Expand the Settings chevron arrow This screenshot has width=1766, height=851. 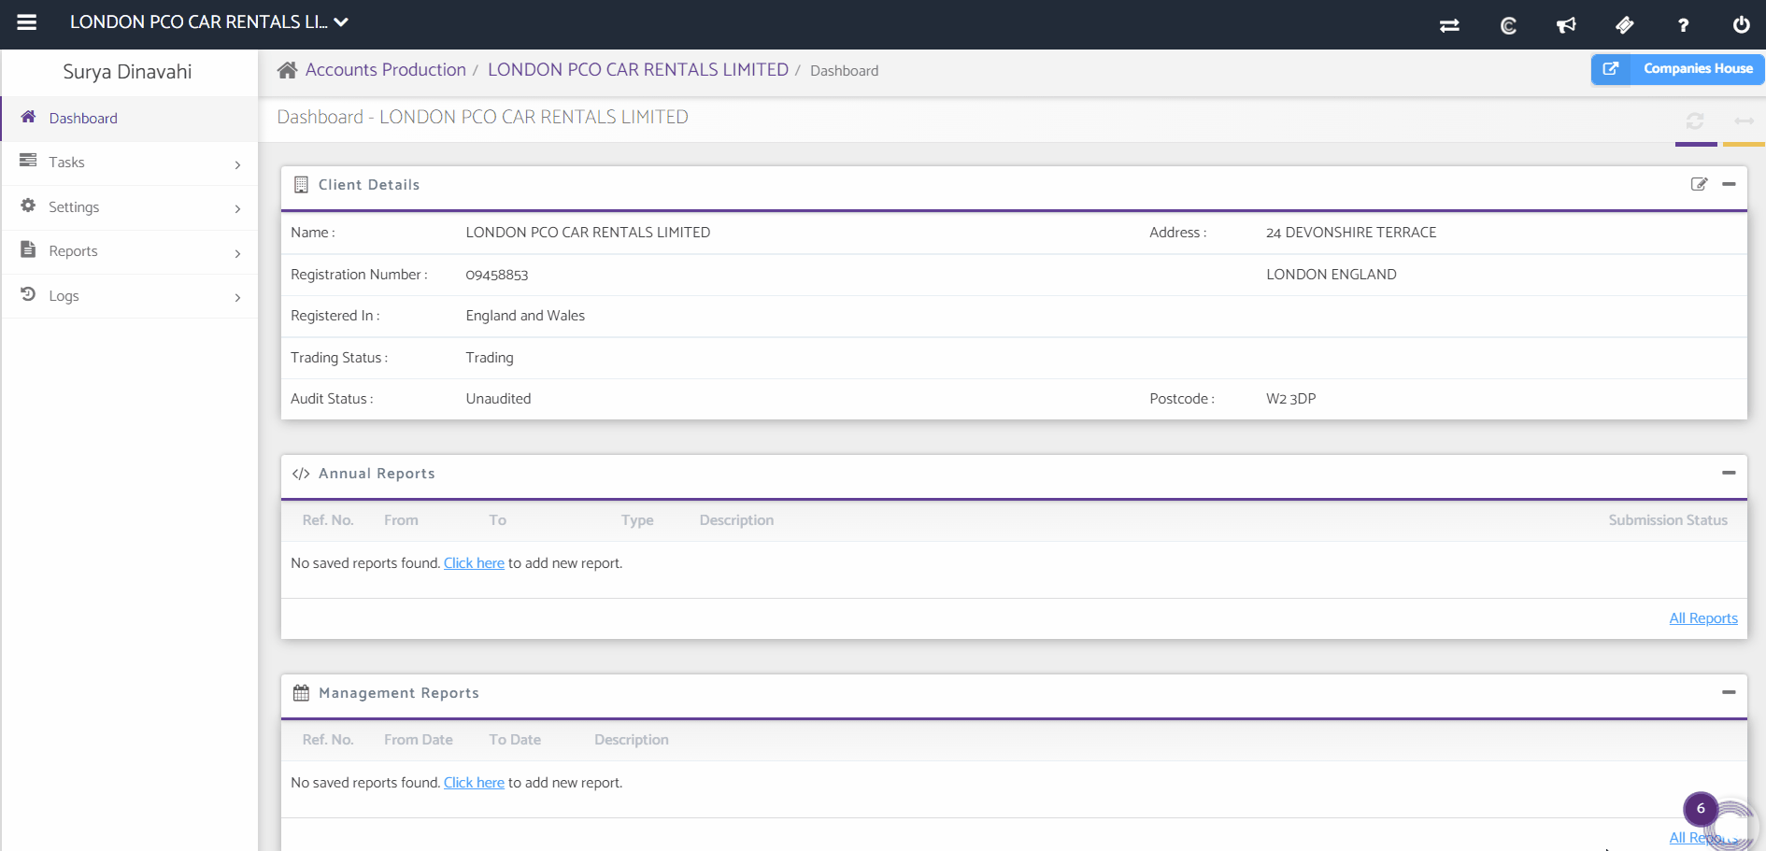[x=238, y=208]
